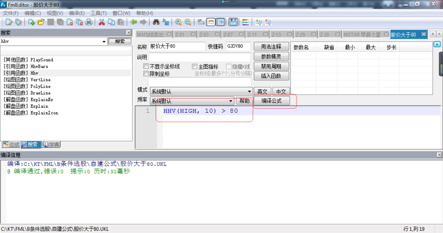Go forward with right arrow icon
The image size is (443, 233).
coord(143,22)
